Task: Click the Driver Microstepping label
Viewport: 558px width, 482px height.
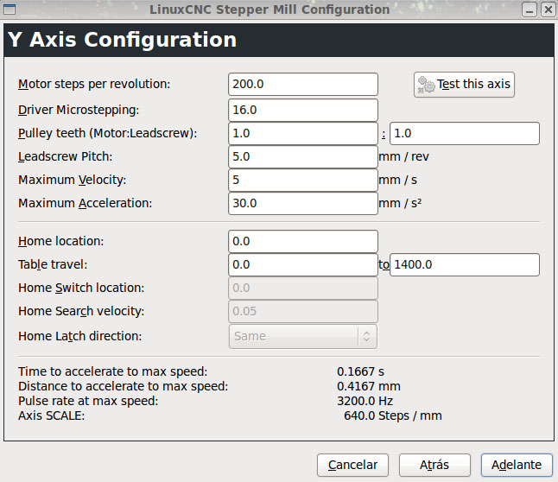Action: point(79,110)
